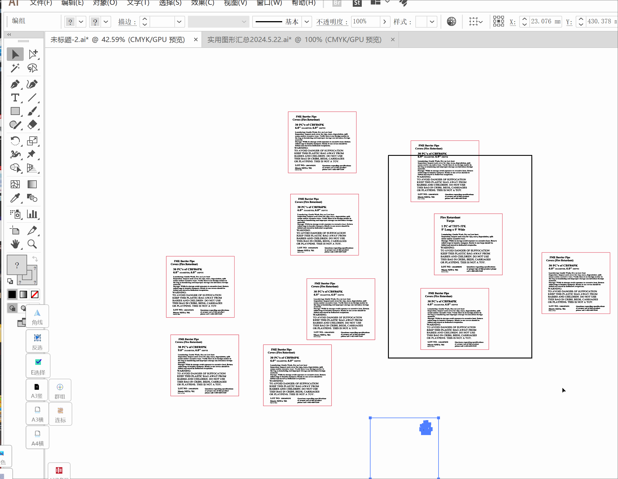Expand the opacity slider arrow
The height and width of the screenshot is (479, 618).
pyautogui.click(x=384, y=21)
